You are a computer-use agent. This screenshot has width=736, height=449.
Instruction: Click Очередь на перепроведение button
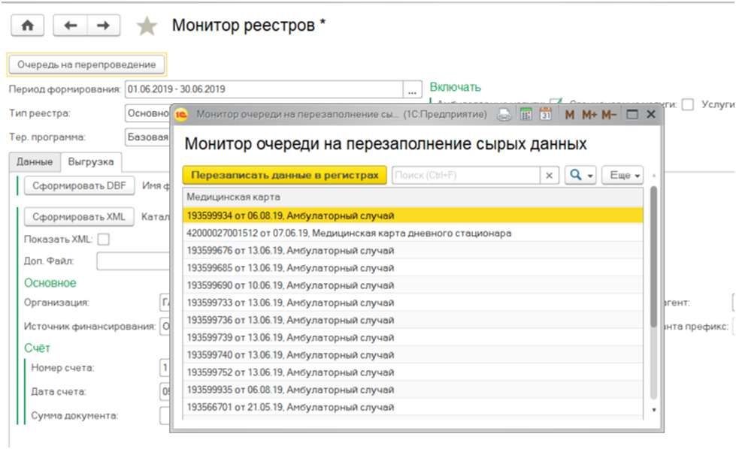click(x=87, y=65)
